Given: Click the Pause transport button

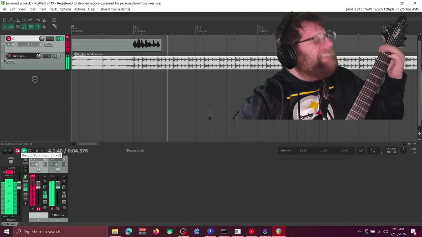Looking at the screenshot, I should 43,151.
